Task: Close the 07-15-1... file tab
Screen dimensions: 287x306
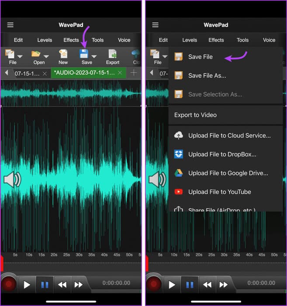Action: click(x=45, y=73)
